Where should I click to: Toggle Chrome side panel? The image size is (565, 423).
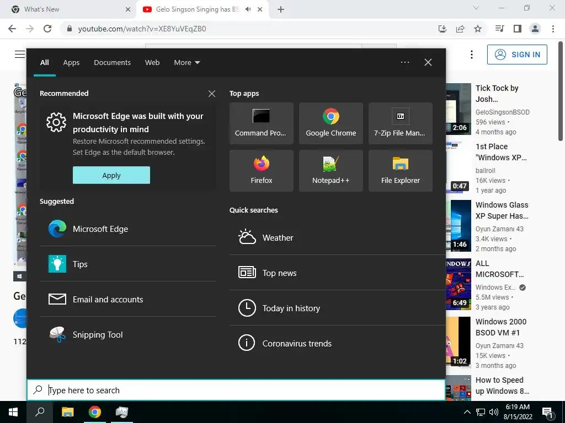pos(518,29)
